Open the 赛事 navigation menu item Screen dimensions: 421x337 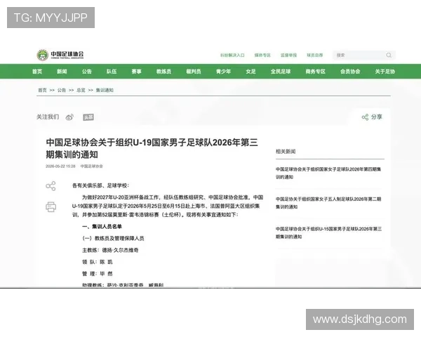pos(136,72)
